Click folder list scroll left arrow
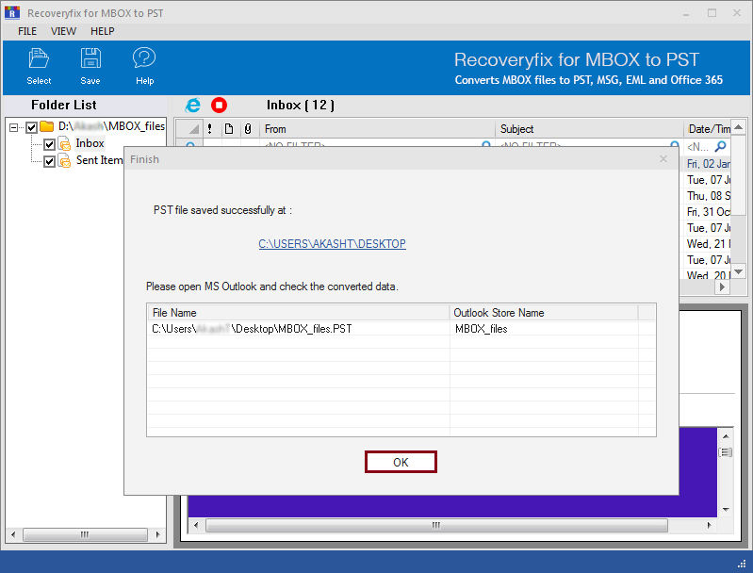This screenshot has width=753, height=573. [x=13, y=534]
